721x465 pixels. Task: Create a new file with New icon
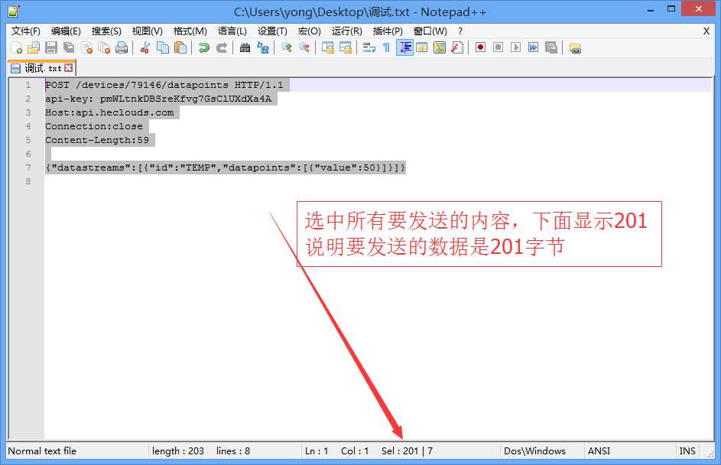coord(17,48)
